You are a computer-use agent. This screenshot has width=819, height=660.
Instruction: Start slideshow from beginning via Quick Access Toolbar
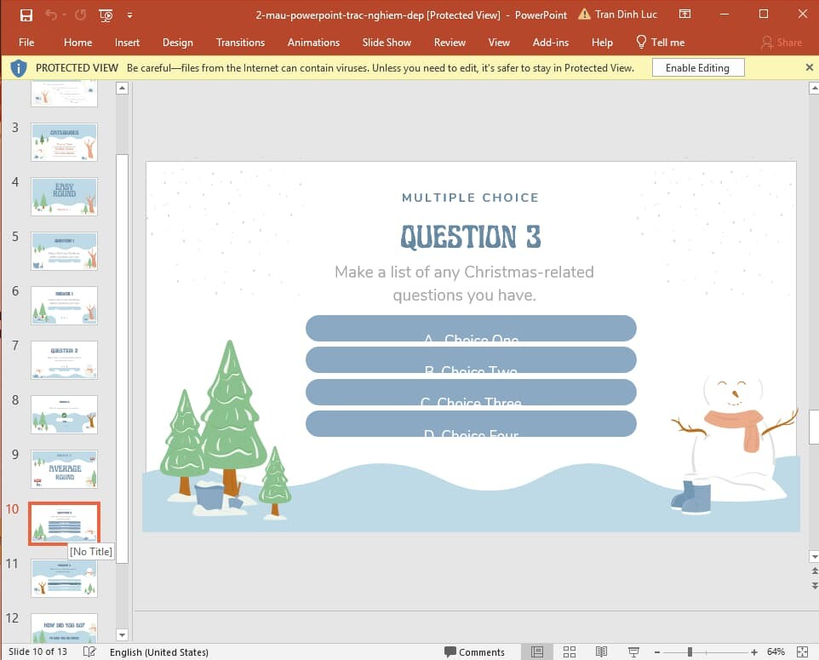tap(106, 14)
